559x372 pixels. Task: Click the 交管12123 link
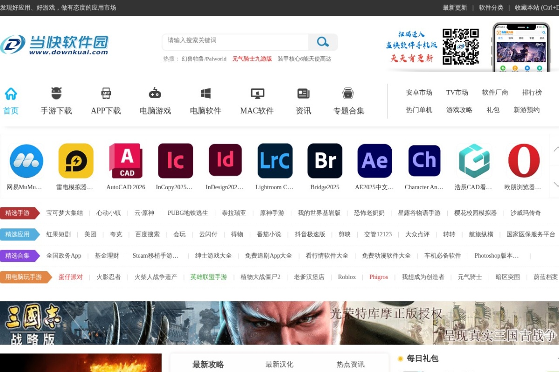pyautogui.click(x=378, y=234)
